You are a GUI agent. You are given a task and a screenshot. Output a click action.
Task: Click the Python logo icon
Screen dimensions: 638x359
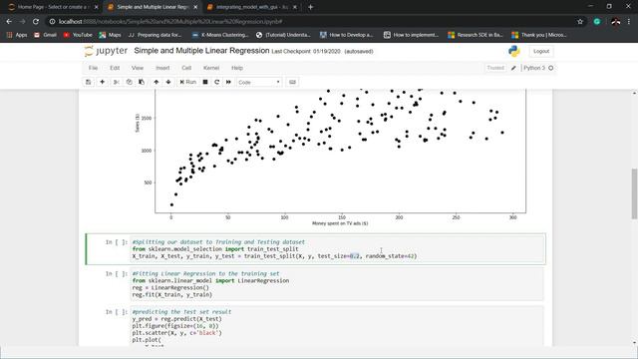coord(514,51)
